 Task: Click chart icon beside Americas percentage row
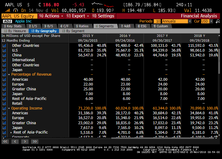click(x=4, y=79)
